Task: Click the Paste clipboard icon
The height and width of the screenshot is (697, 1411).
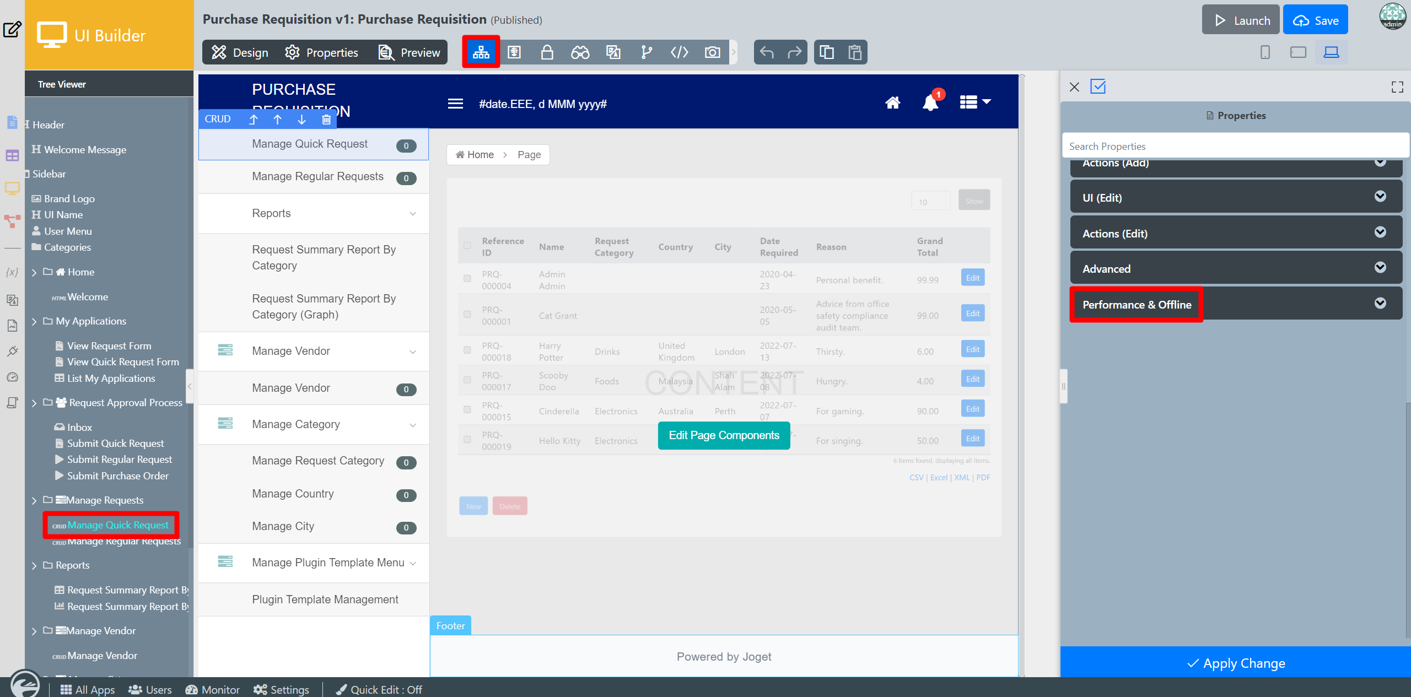Action: (x=854, y=52)
